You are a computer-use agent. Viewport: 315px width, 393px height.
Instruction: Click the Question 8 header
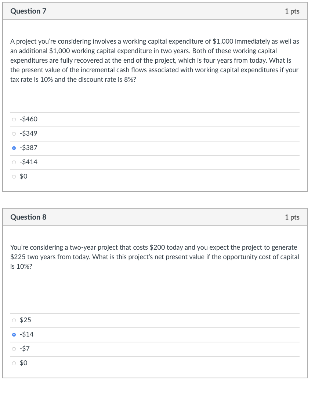tap(29, 217)
